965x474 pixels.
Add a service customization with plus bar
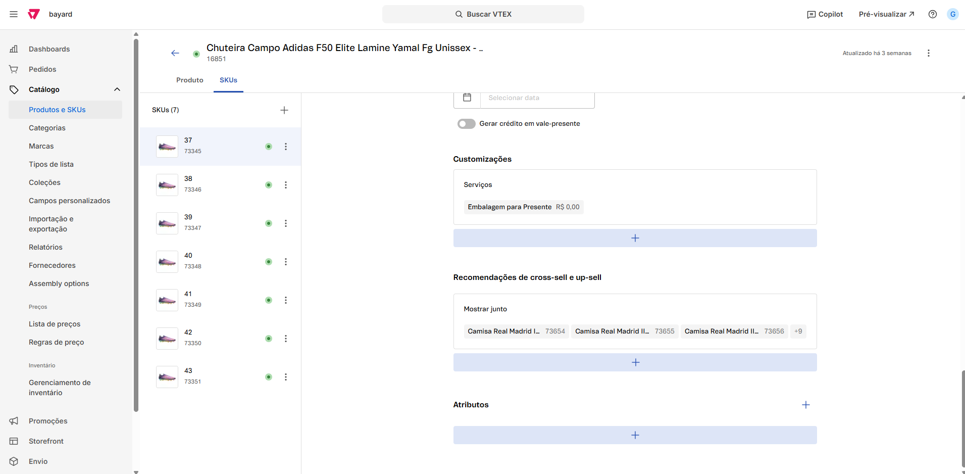coord(635,238)
